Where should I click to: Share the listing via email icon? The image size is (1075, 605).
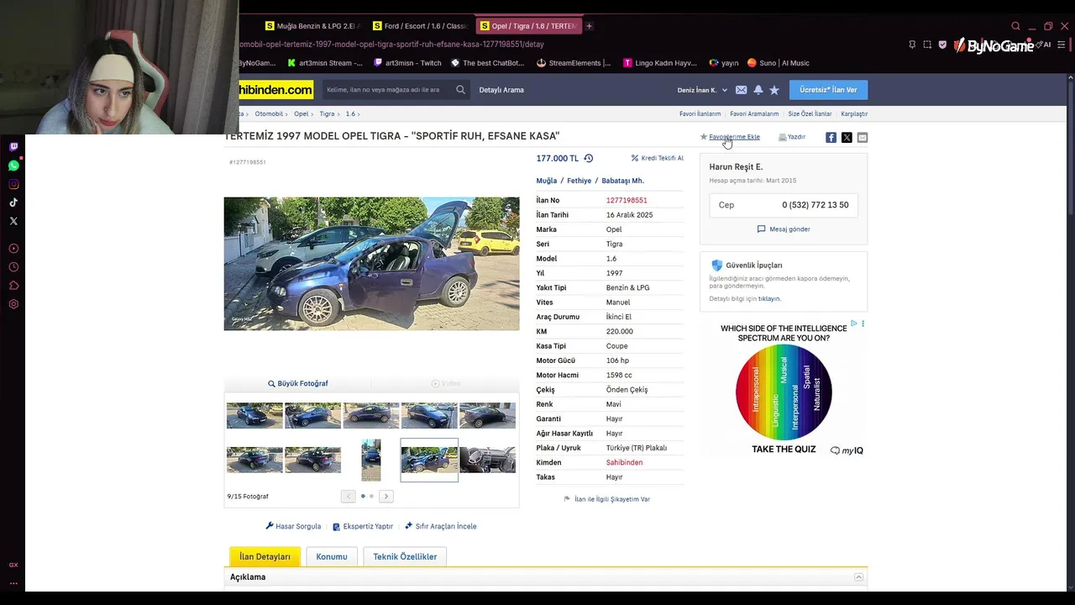pos(862,137)
